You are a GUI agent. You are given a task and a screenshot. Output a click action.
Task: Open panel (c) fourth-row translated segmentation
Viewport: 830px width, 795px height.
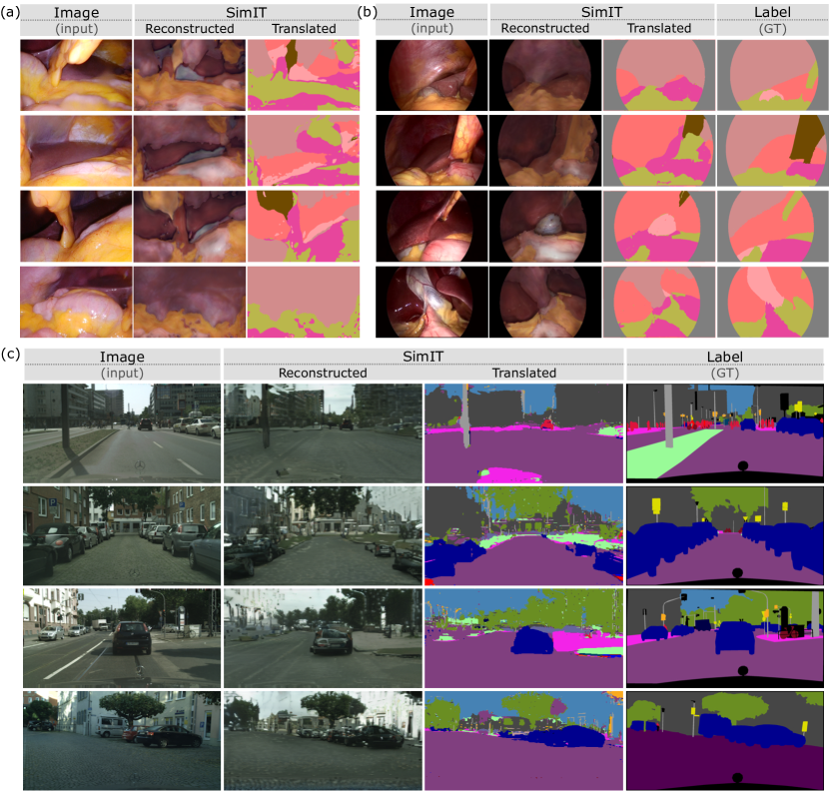[x=524, y=741]
